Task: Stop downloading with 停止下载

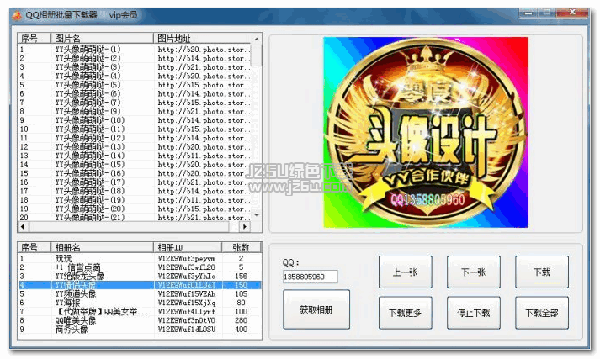Action: 473,313
